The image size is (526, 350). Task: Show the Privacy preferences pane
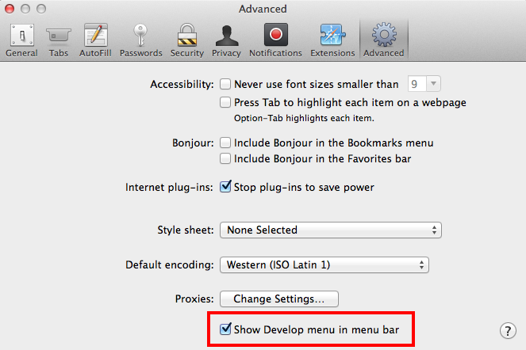pos(226,40)
